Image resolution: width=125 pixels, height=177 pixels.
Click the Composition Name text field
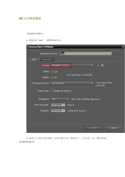(x=86, y=53)
